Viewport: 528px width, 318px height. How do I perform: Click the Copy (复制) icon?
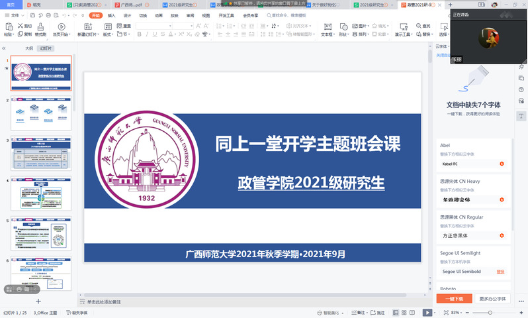pos(21,34)
